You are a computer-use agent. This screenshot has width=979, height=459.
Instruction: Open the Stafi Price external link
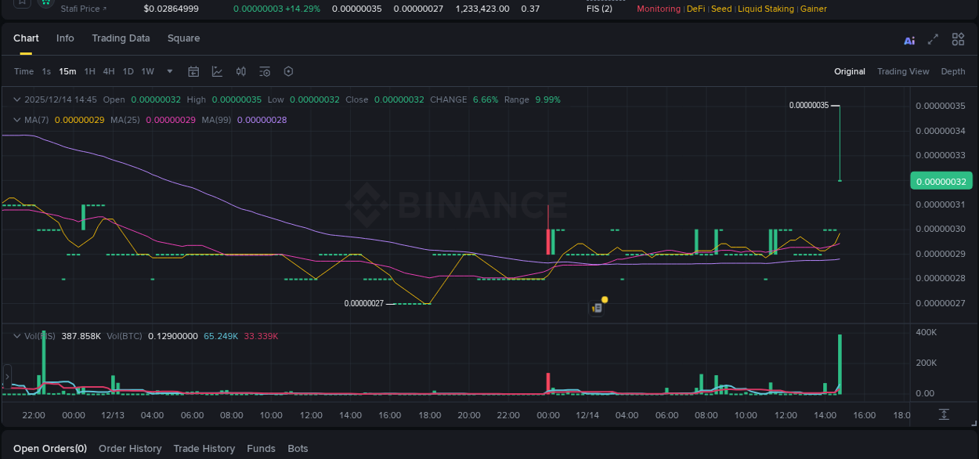click(83, 9)
